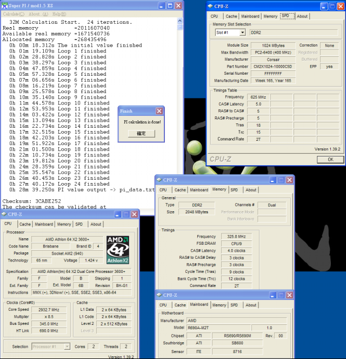Close the Finish dialog with X

coord(159,111)
